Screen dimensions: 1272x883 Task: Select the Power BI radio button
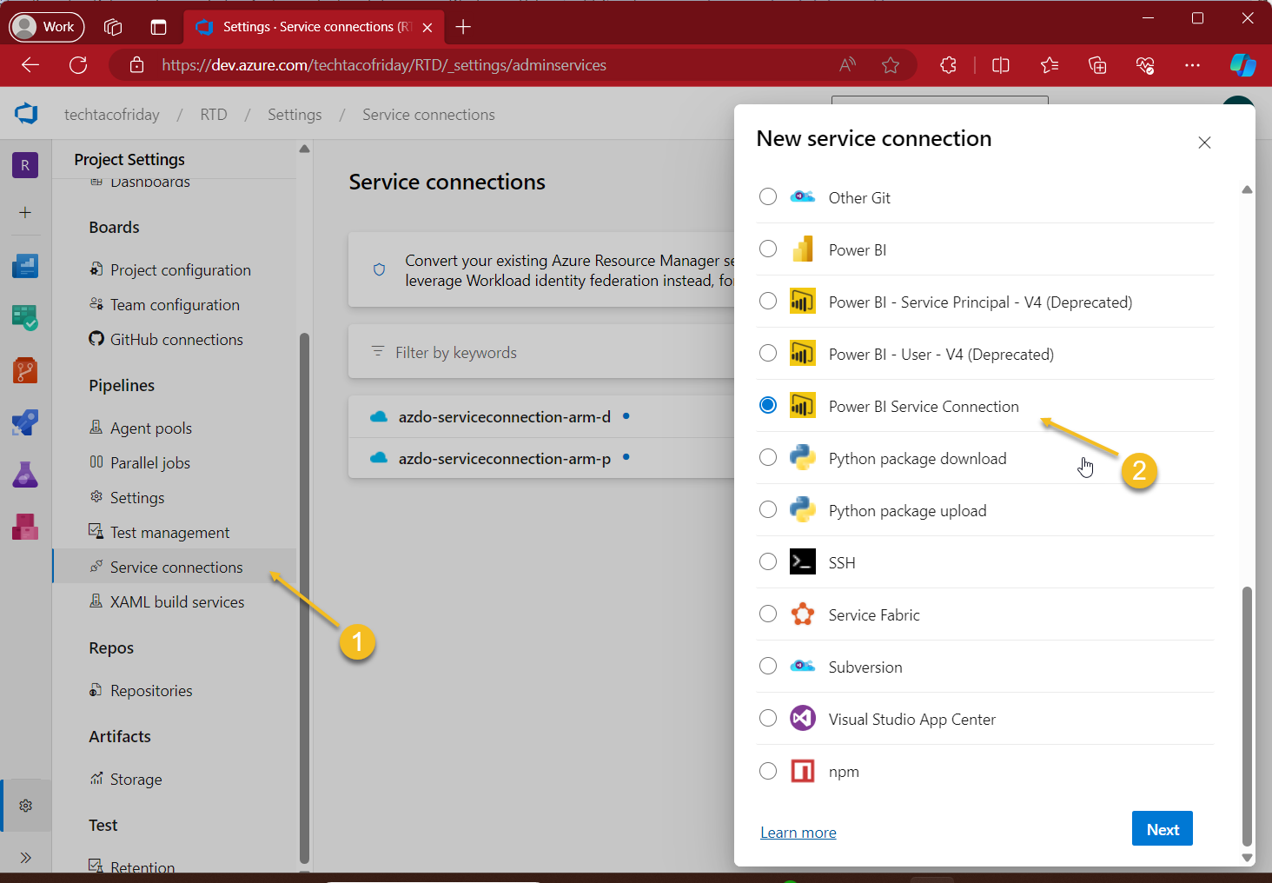(x=768, y=249)
